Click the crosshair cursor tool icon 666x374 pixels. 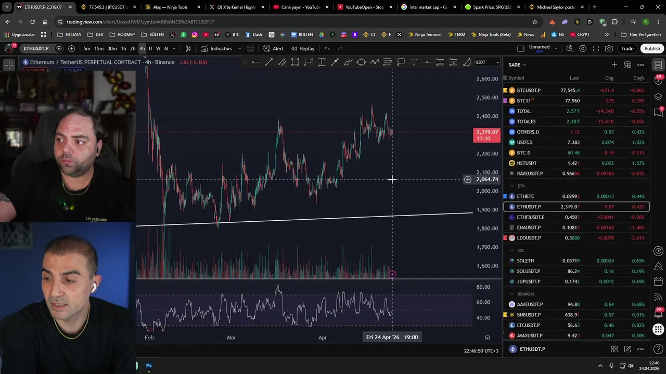[x=9, y=65]
